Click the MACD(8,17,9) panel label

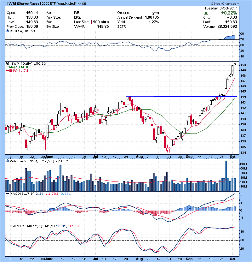tap(22, 194)
